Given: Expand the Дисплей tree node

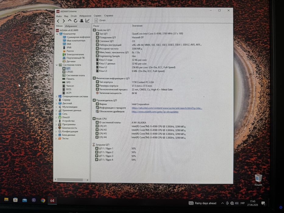Looking at the screenshot, I should coord(56,103).
